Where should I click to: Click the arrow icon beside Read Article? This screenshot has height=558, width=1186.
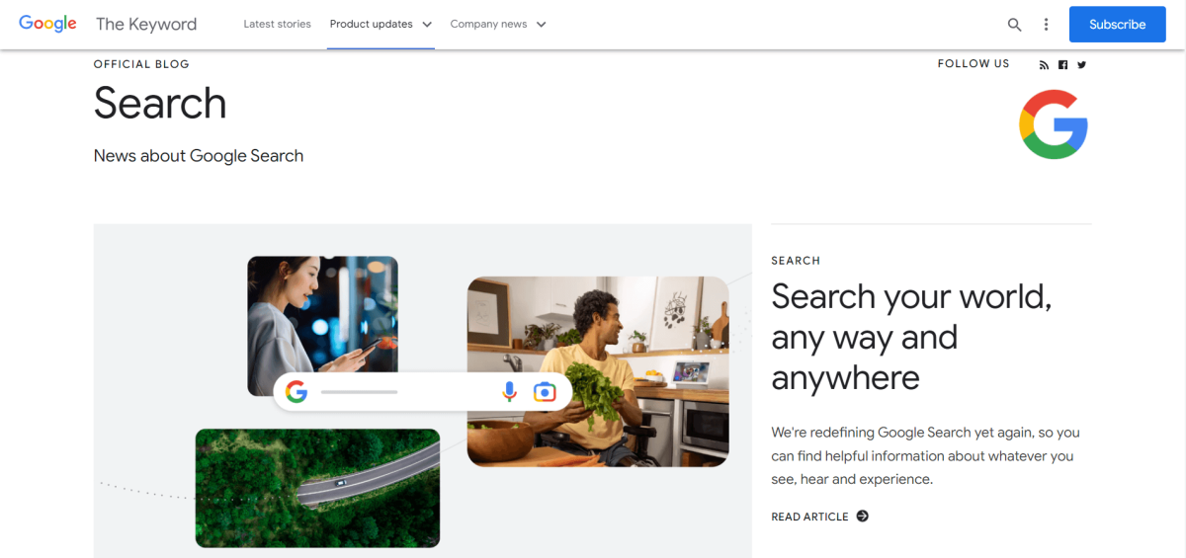pyautogui.click(x=862, y=516)
